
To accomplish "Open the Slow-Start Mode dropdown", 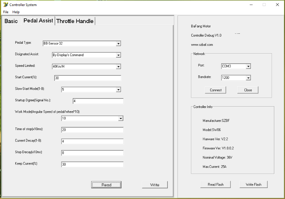I will (x=118, y=90).
